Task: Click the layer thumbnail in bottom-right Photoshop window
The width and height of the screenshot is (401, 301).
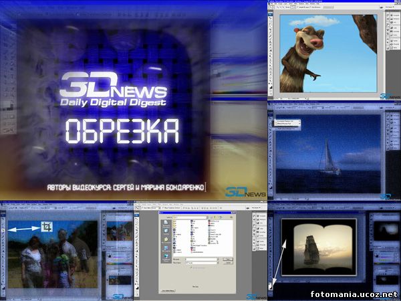Action: pyautogui.click(x=387, y=280)
